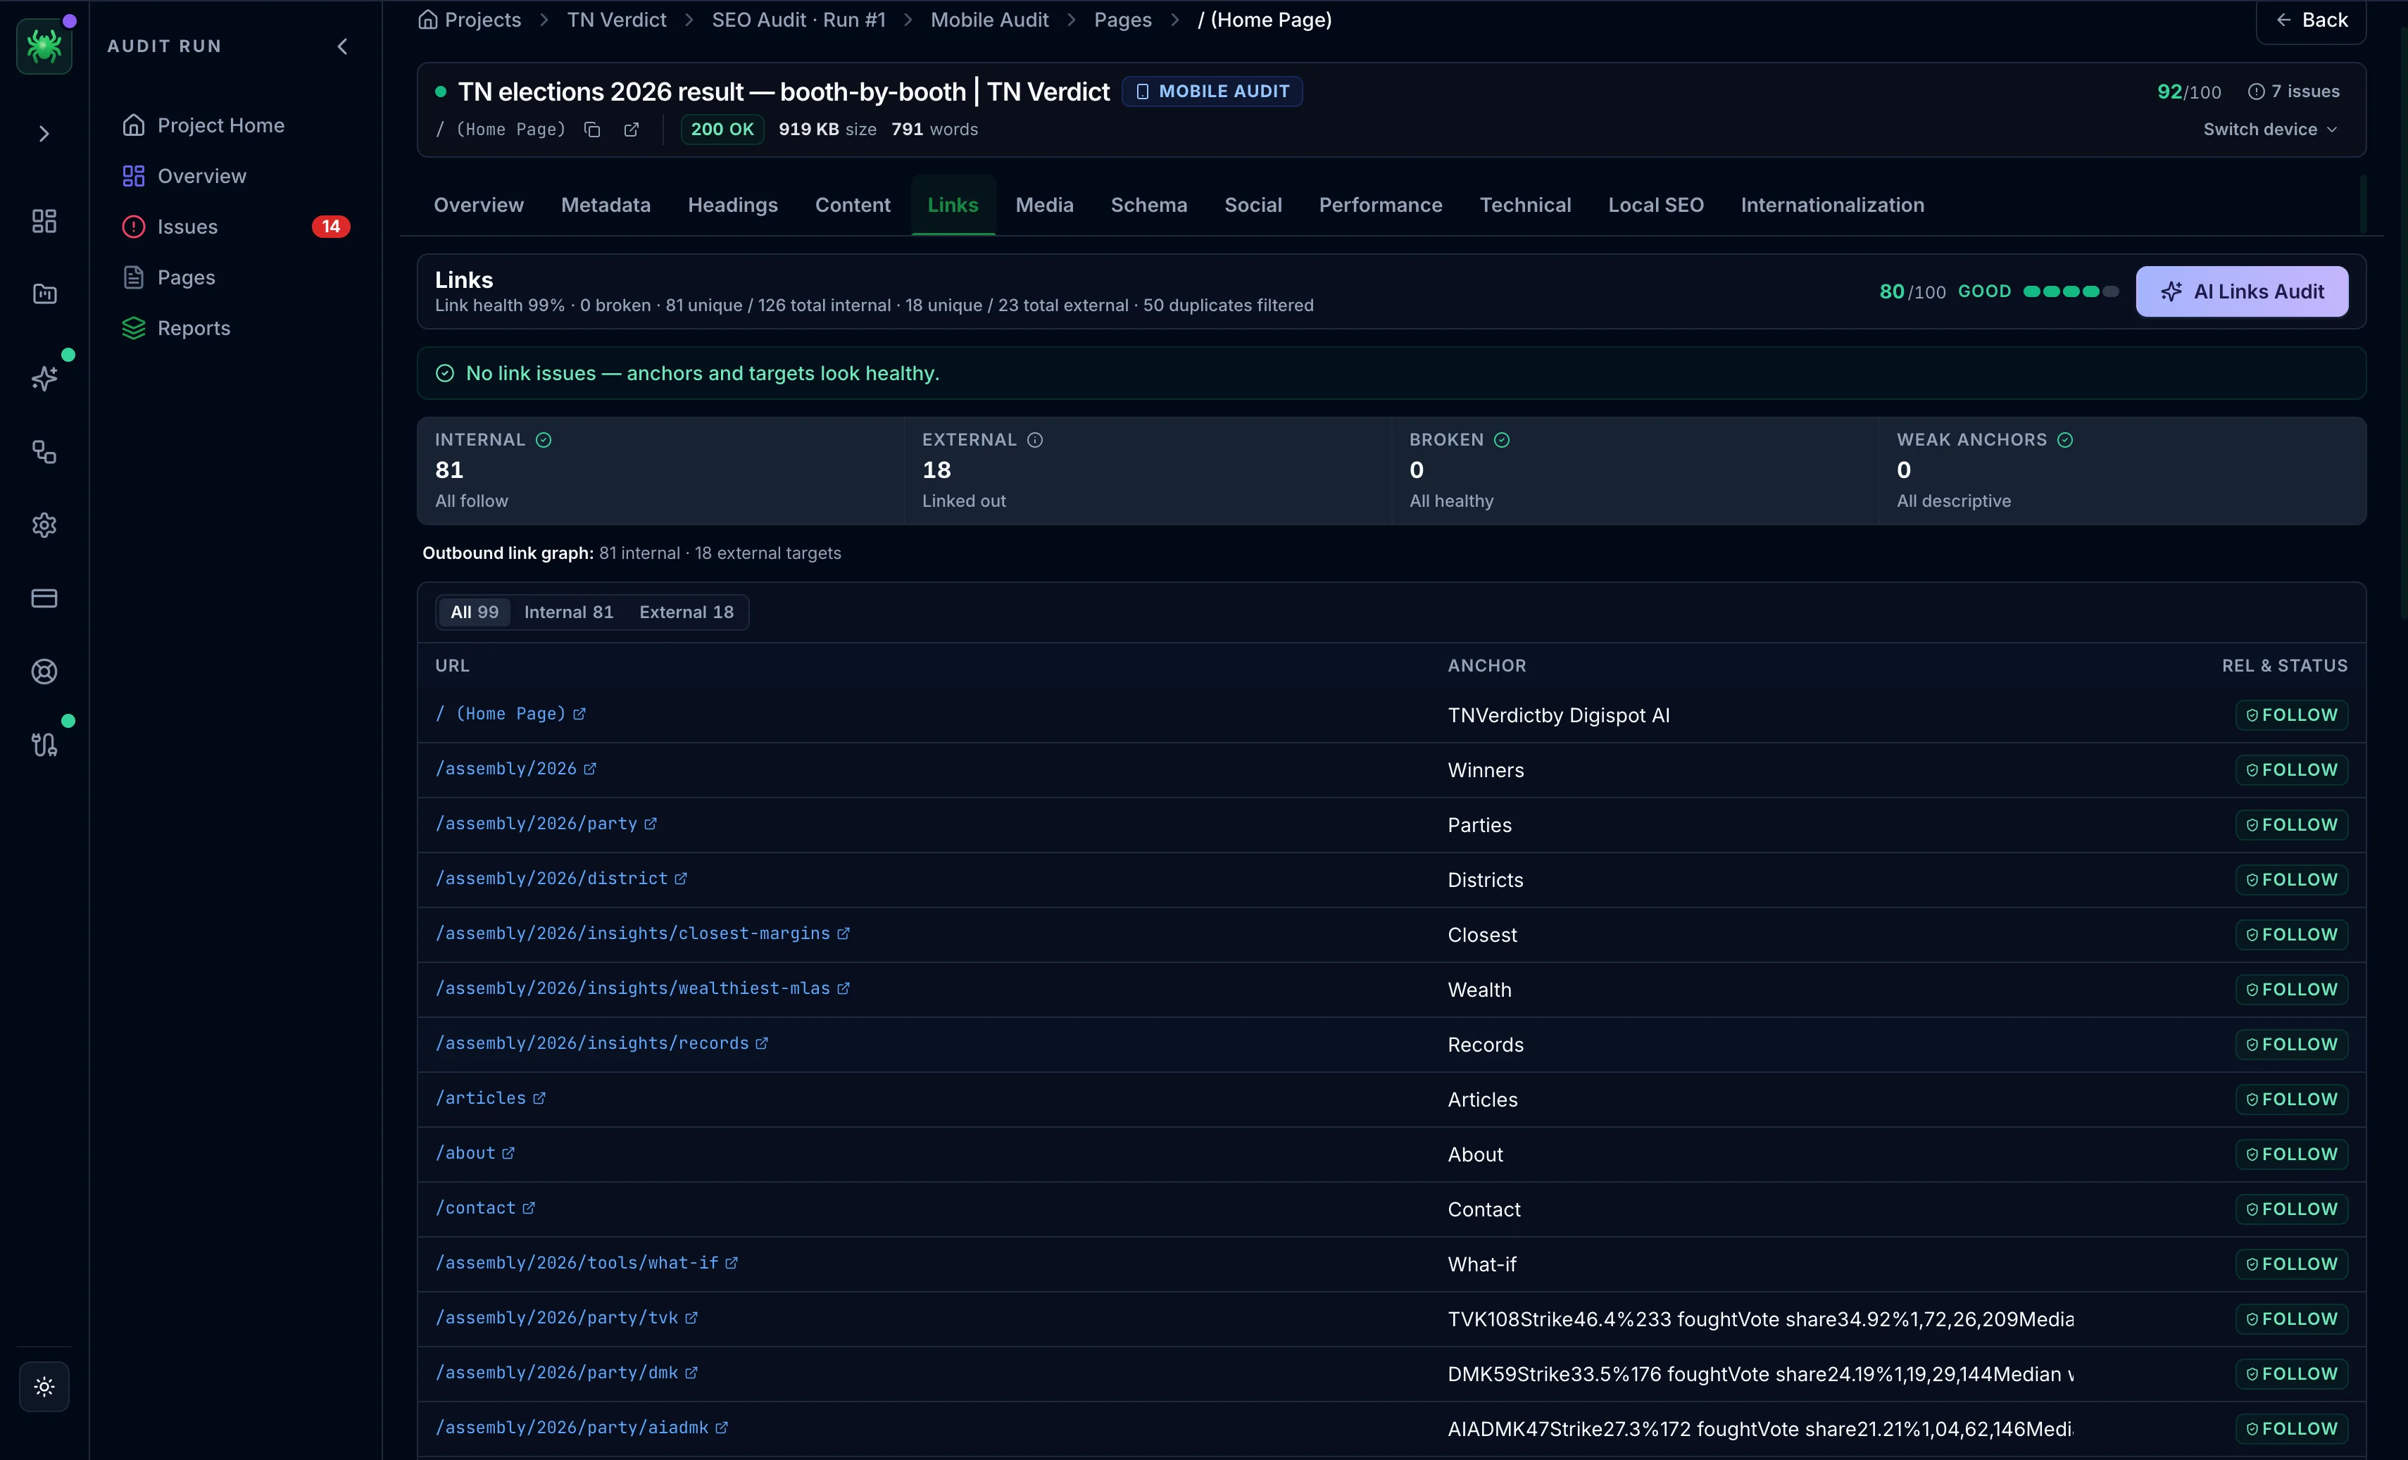This screenshot has width=2408, height=1460.
Task: Select the Internal 81 filter
Action: point(569,612)
